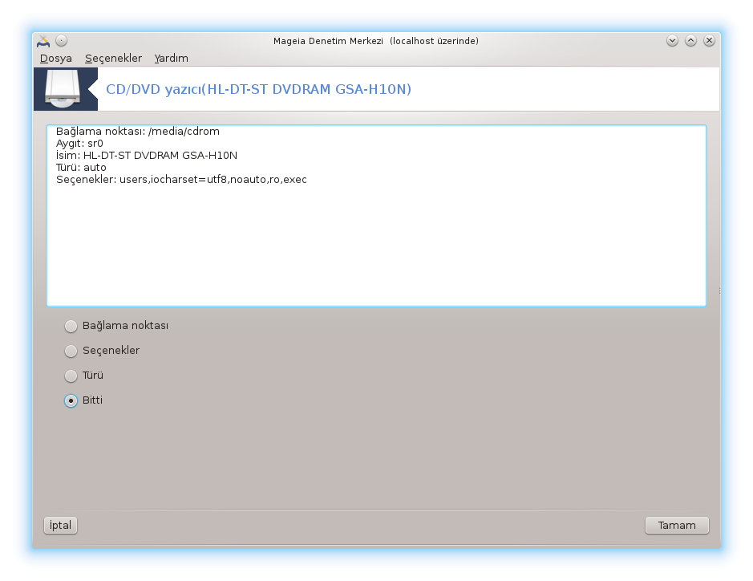Click the round pin button in the title bar
This screenshot has width=753, height=581.
tap(62, 41)
